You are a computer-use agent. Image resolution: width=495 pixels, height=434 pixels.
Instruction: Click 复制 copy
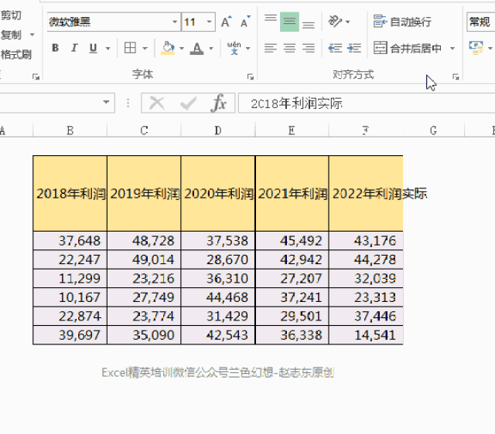(11, 35)
